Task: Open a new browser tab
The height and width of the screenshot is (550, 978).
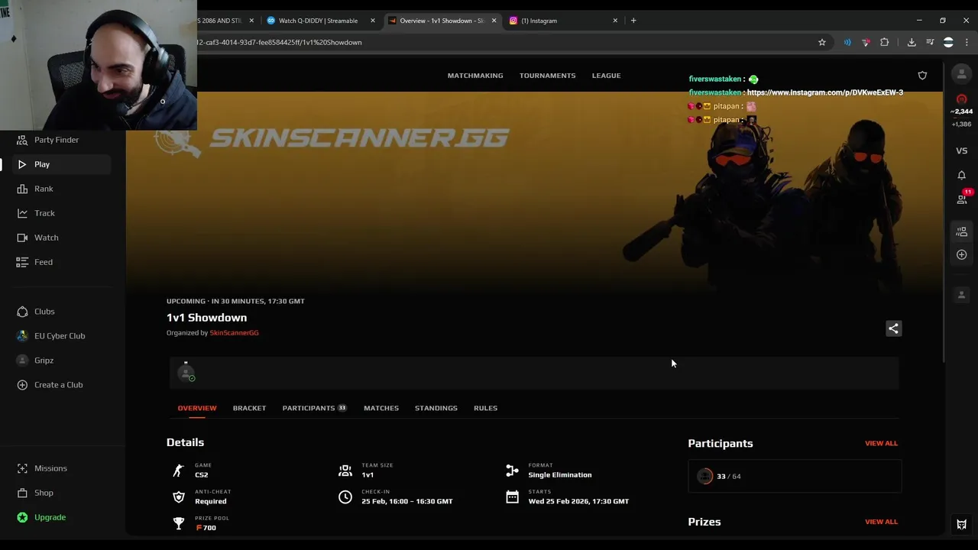Action: [633, 21]
